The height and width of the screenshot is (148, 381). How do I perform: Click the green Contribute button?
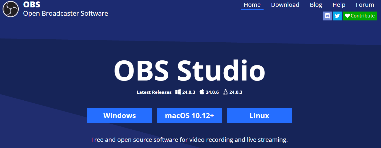[360, 16]
